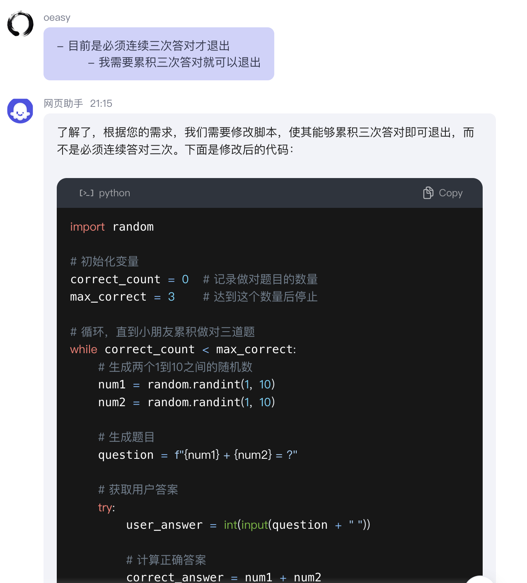Click the 'import random' code line
This screenshot has width=527, height=583.
[112, 227]
